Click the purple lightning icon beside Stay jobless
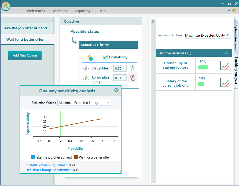This screenshot has height=186, width=239. [x=85, y=68]
